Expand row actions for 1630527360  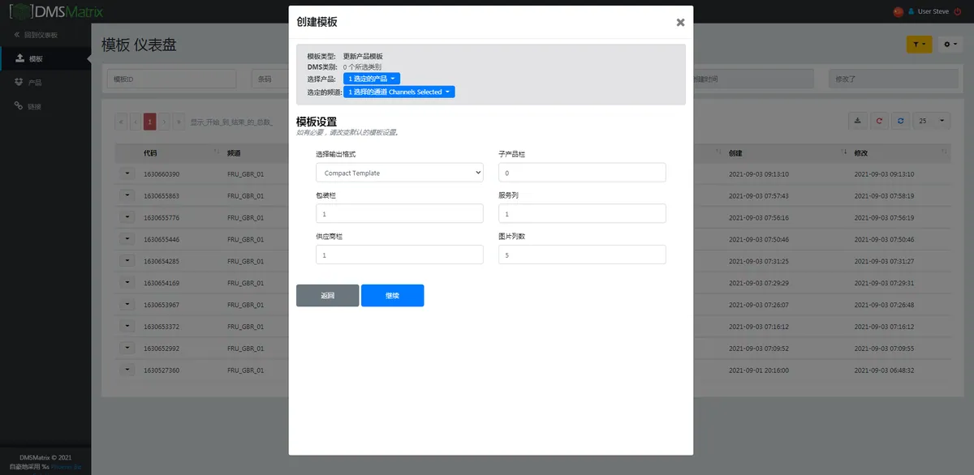(127, 370)
